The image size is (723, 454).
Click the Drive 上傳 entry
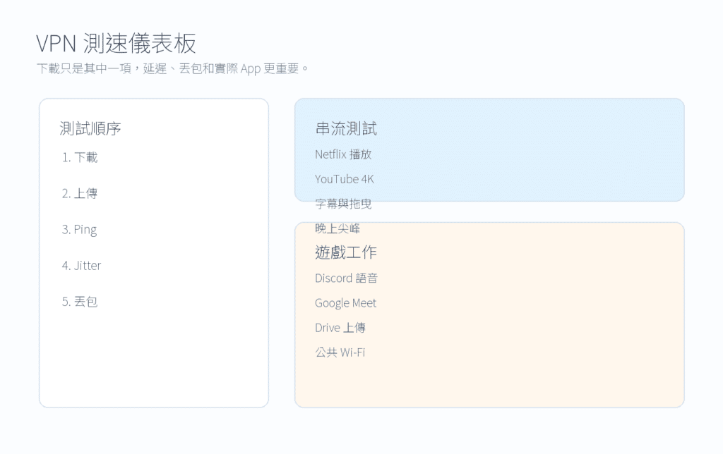[x=340, y=328]
